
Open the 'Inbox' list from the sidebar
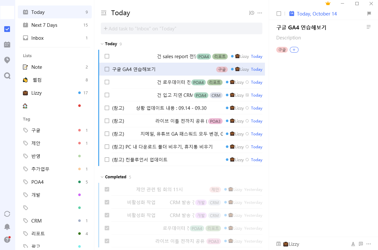(x=37, y=38)
